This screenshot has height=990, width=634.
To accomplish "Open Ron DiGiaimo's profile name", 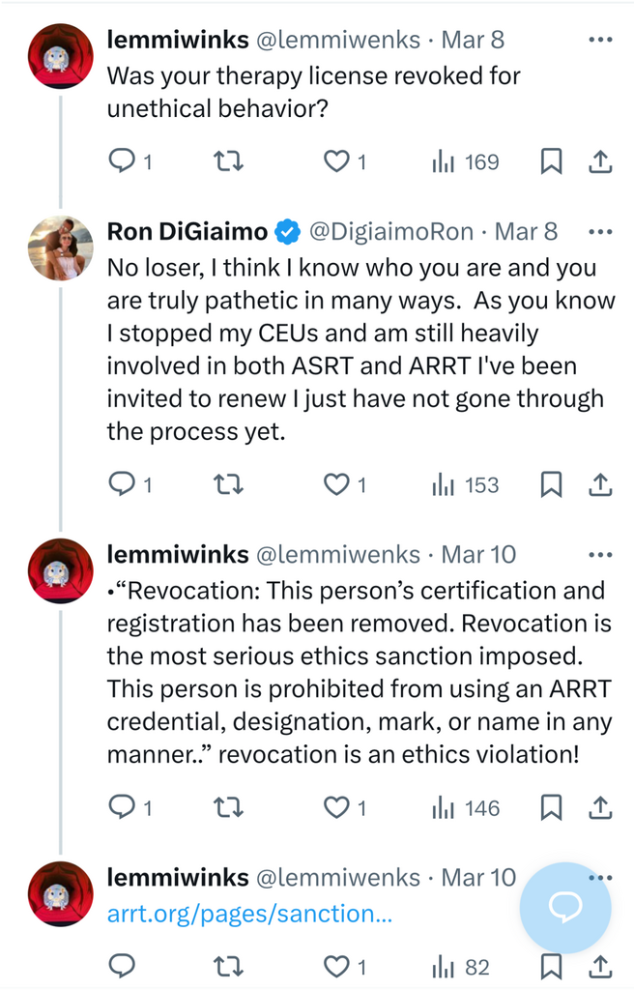I will coord(187,232).
